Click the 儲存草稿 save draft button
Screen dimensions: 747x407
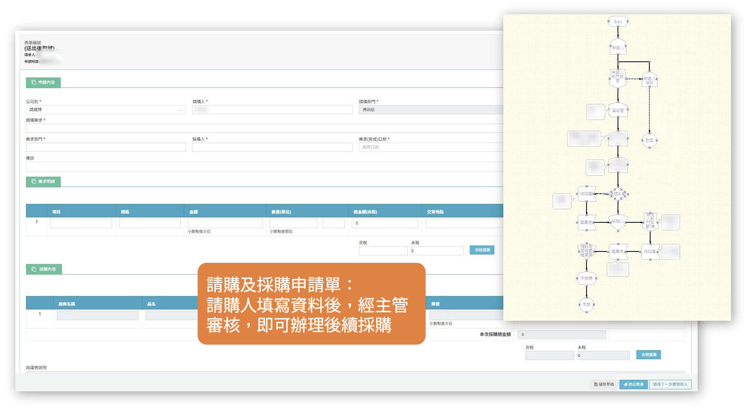[x=604, y=384]
